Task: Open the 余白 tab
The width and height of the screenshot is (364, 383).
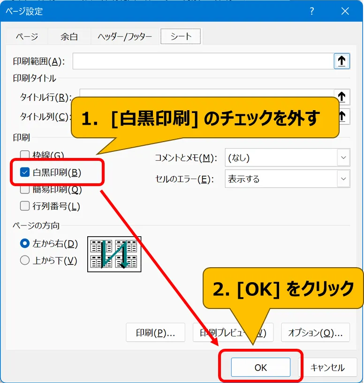Action: click(69, 37)
